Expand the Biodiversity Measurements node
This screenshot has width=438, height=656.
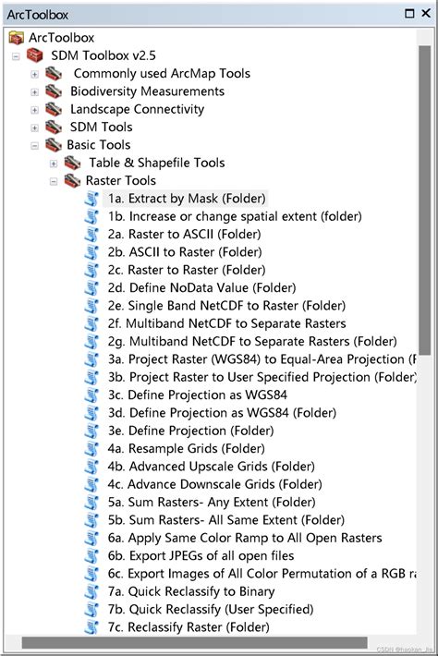pyautogui.click(x=35, y=92)
